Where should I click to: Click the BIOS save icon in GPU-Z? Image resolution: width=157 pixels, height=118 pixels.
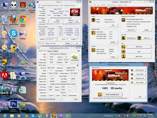point(77,65)
